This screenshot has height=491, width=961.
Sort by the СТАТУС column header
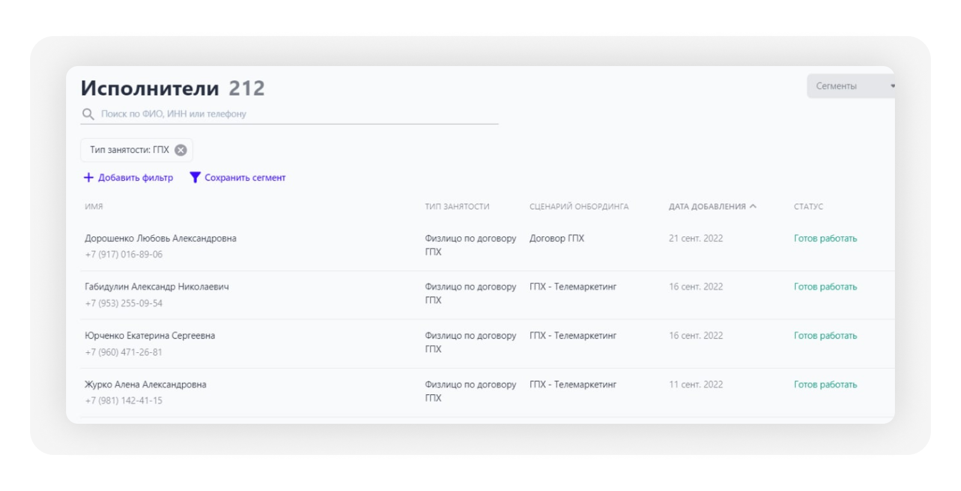point(808,206)
